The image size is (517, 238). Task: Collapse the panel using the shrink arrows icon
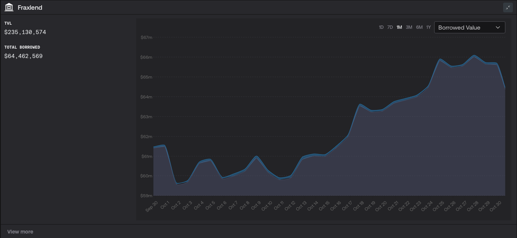pos(508,7)
